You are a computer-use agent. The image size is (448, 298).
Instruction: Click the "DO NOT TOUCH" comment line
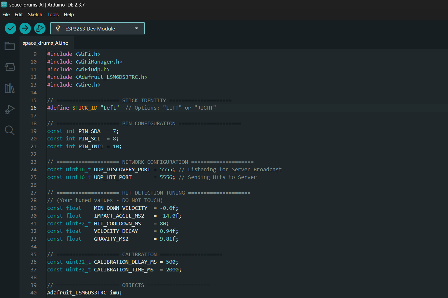pyautogui.click(x=105, y=200)
